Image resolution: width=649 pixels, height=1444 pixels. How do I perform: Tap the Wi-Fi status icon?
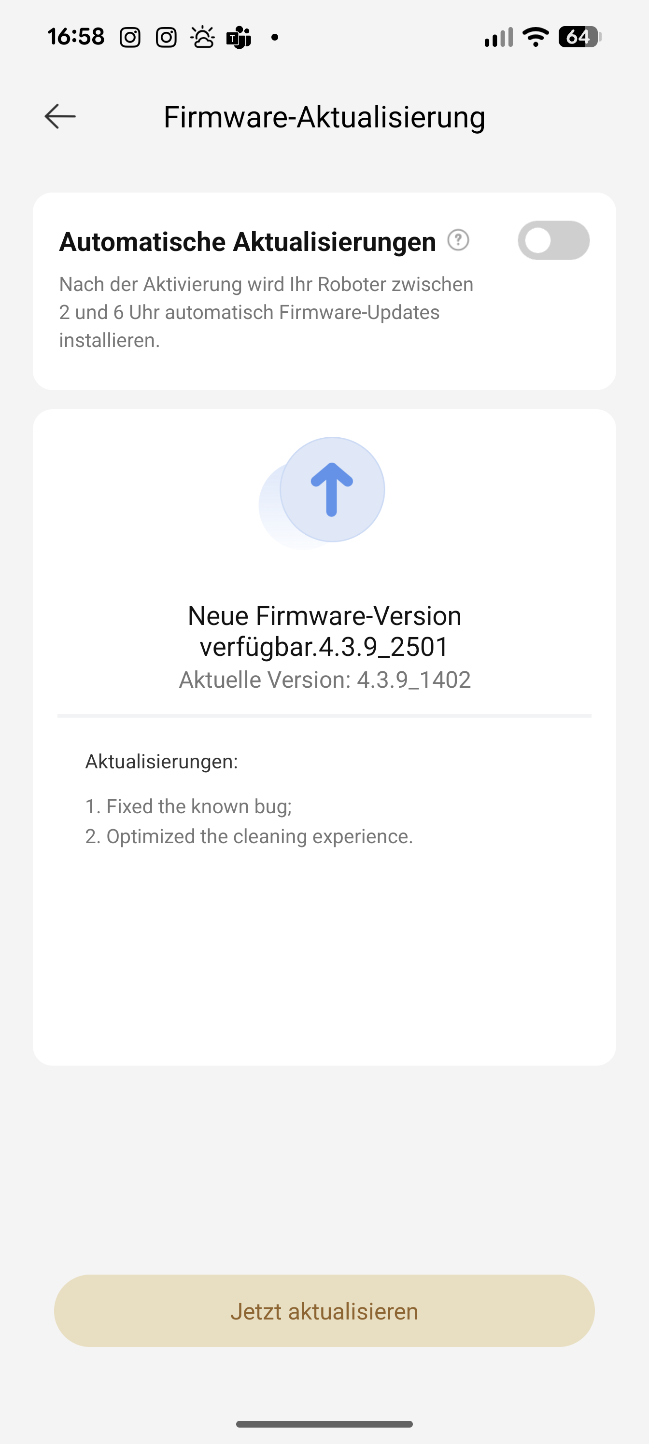pos(535,37)
